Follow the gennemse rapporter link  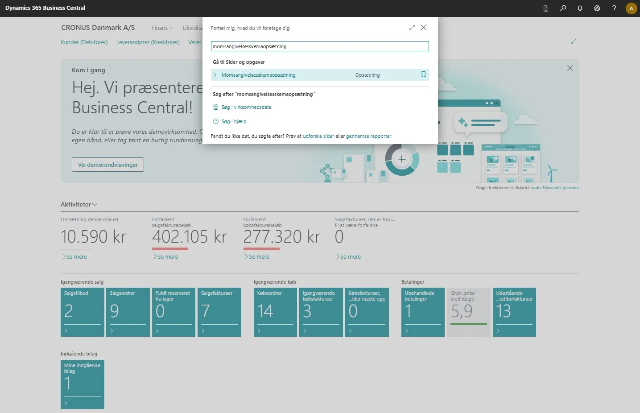(x=368, y=136)
